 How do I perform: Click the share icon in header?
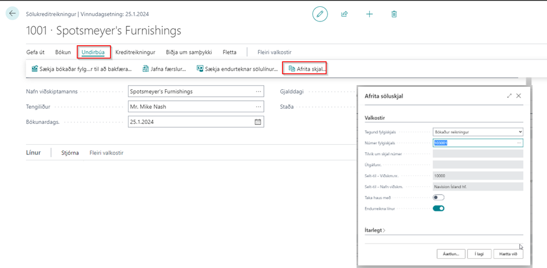click(x=345, y=14)
